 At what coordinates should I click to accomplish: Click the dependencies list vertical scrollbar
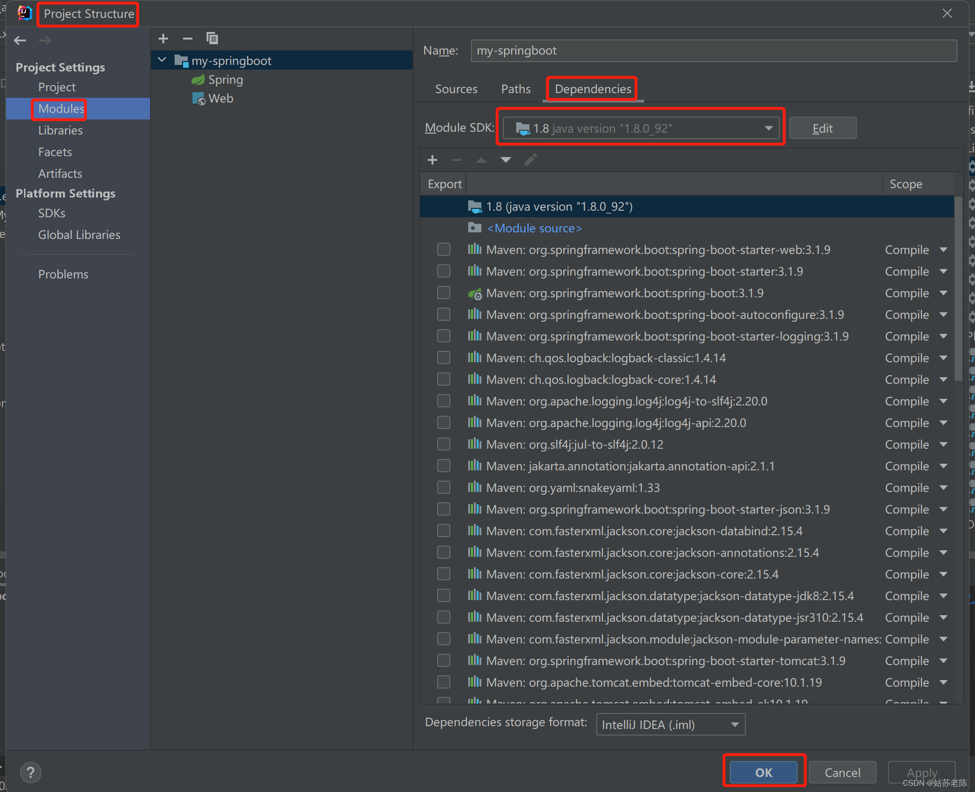pyautogui.click(x=958, y=289)
